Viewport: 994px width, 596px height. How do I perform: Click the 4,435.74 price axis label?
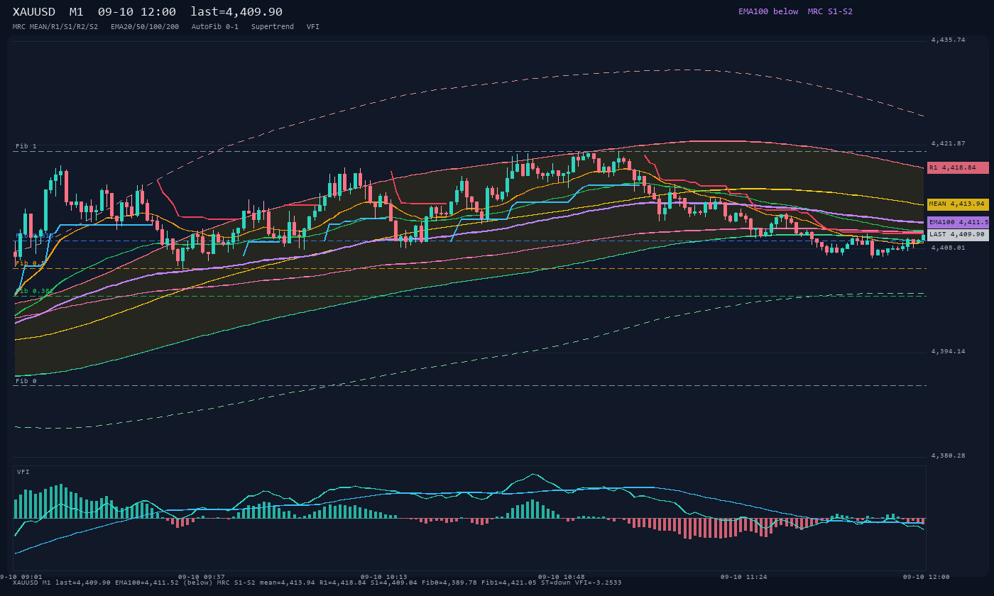(x=948, y=40)
